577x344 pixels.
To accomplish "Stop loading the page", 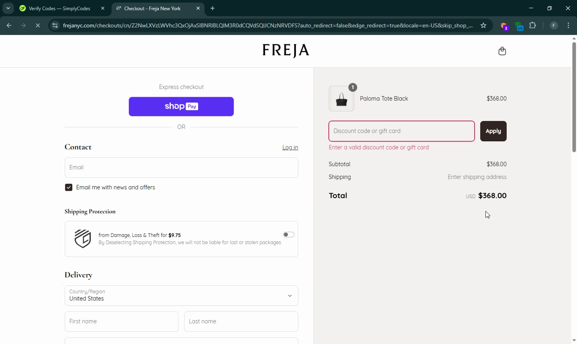I will coord(38,26).
